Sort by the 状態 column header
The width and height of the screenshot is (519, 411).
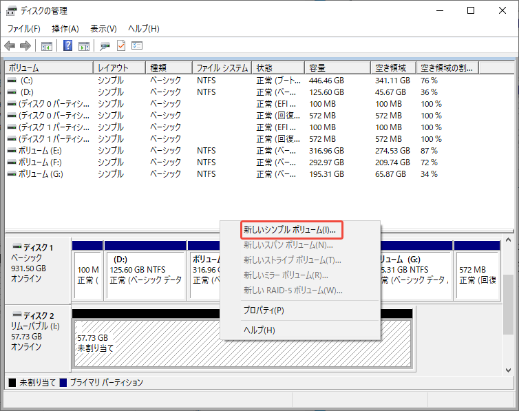pyautogui.click(x=278, y=68)
